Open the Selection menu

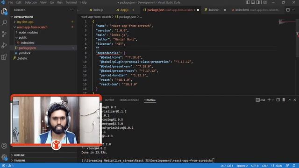[31, 2]
